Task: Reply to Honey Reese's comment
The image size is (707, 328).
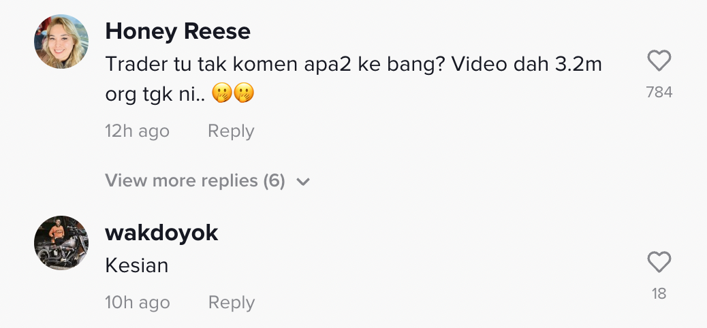Action: (231, 131)
